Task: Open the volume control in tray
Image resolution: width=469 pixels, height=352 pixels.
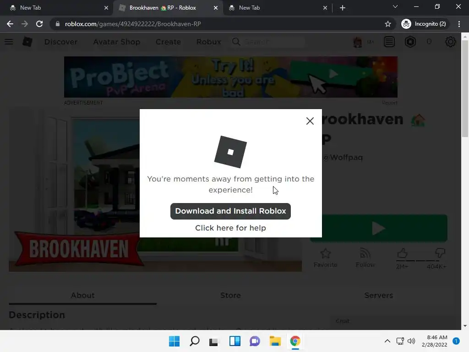Action: [411, 341]
